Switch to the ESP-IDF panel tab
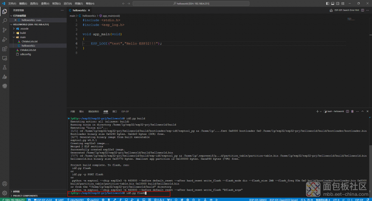 [x=125, y=111]
